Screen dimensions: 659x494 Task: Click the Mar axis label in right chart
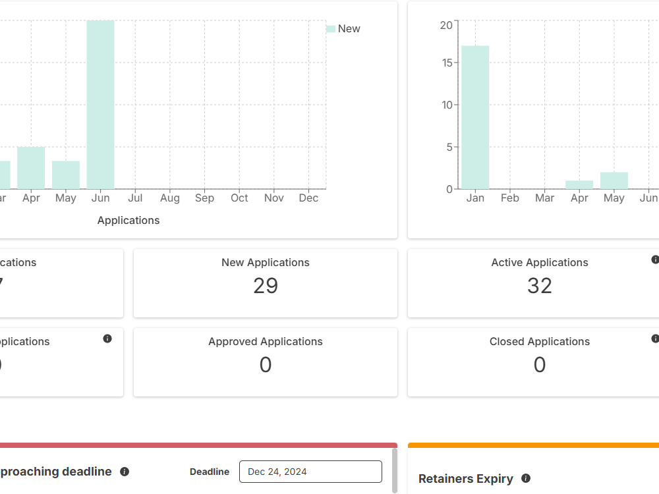pyautogui.click(x=545, y=198)
